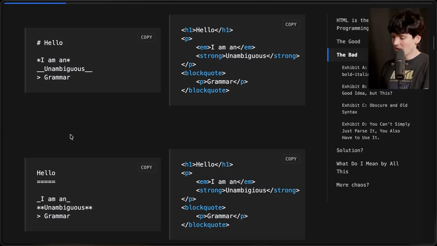Select 'The Bad' section in contents

pyautogui.click(x=347, y=55)
